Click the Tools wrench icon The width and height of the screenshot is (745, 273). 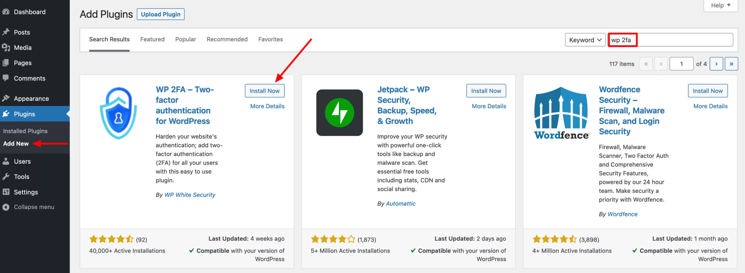click(5, 176)
